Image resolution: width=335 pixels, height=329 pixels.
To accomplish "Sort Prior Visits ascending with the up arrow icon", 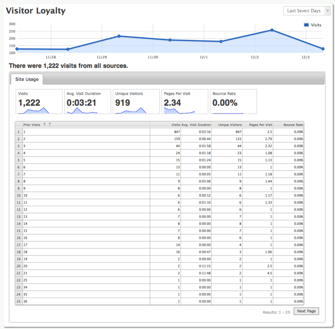I will click(x=45, y=124).
